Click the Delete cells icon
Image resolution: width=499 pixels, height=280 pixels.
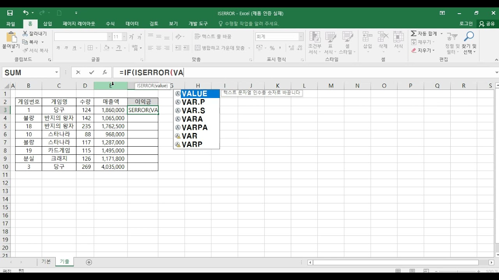383,37
